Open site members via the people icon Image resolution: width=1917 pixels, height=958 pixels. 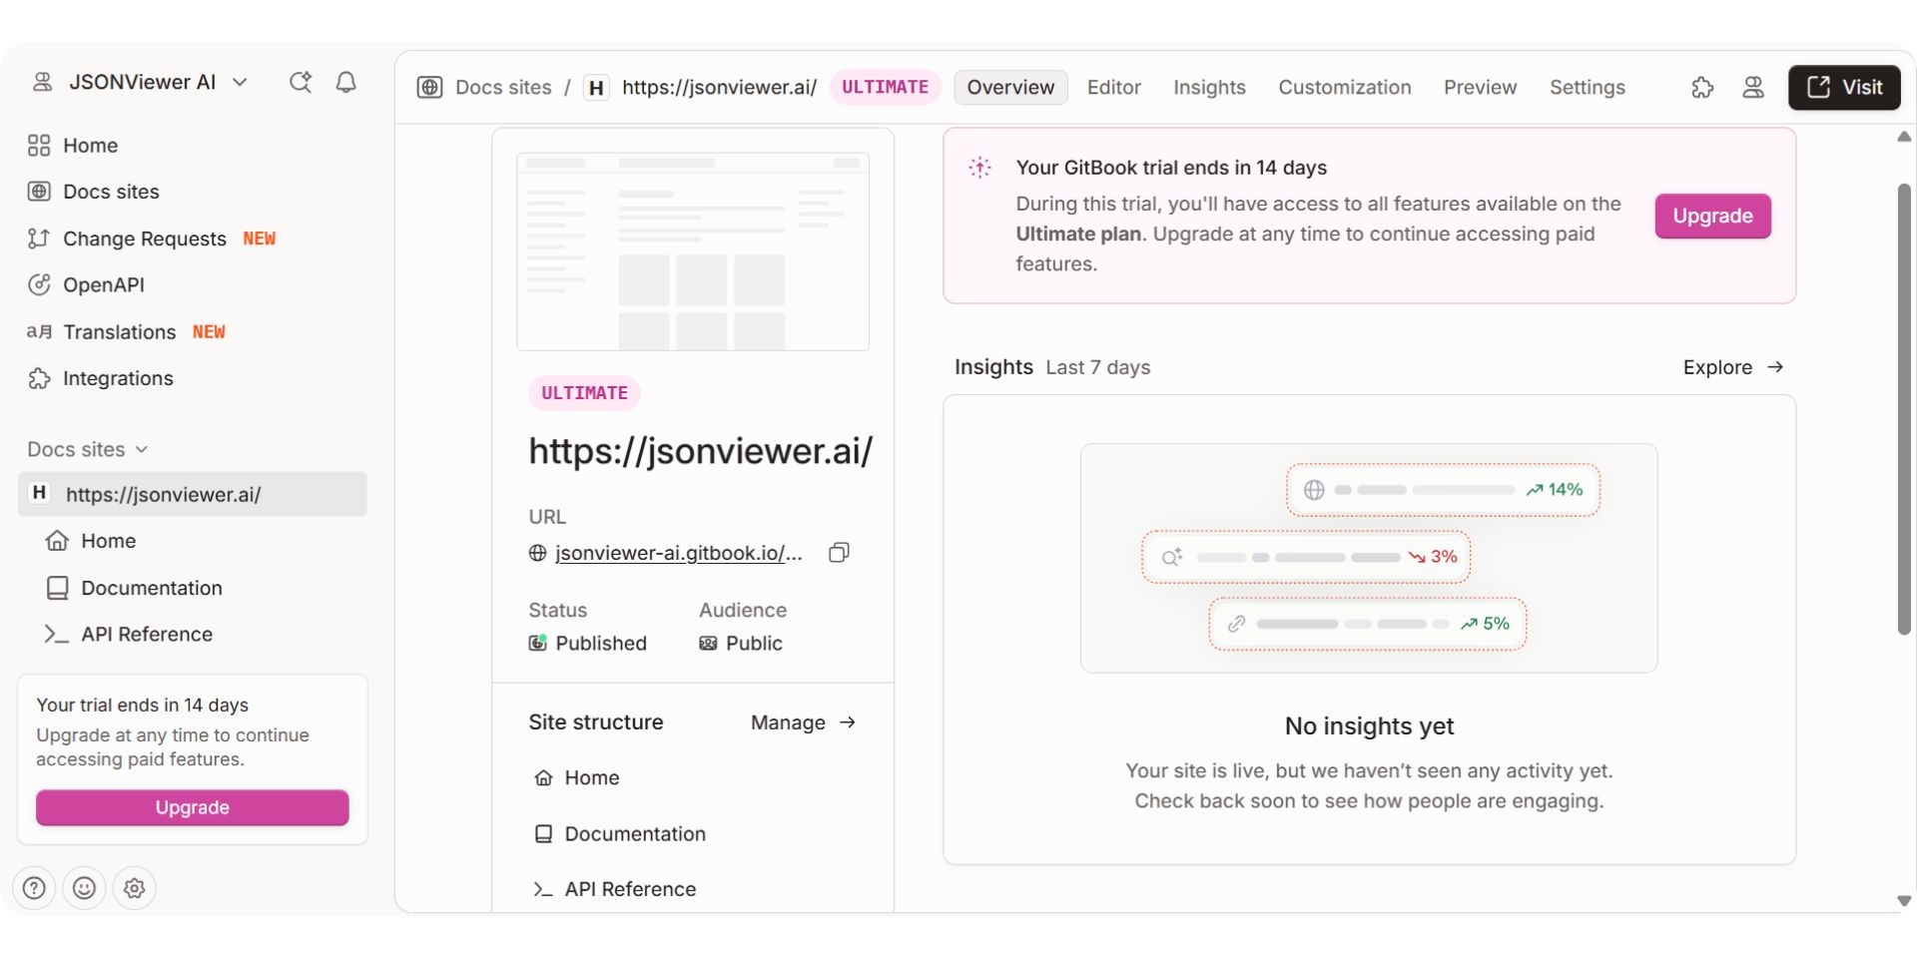pyautogui.click(x=1753, y=87)
